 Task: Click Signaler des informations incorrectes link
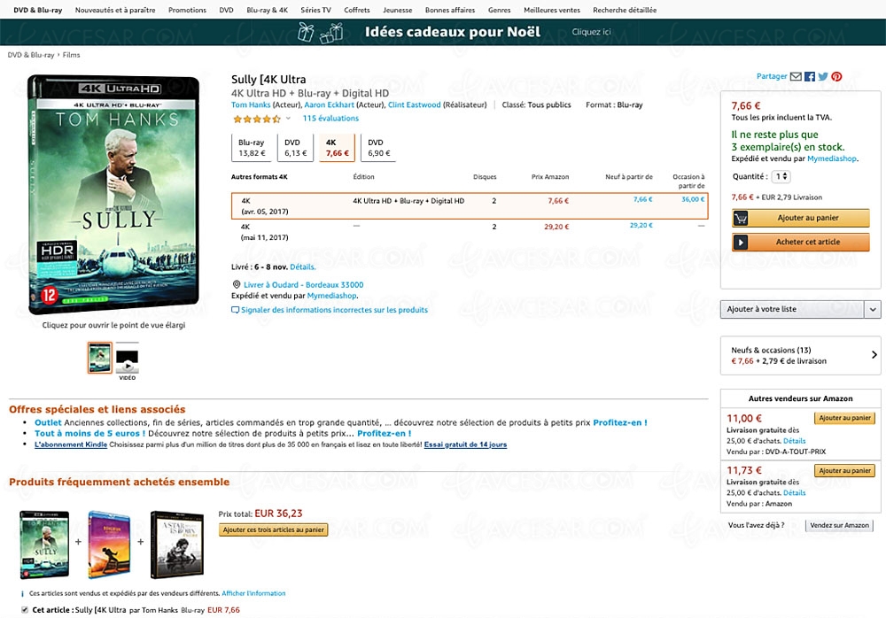tap(335, 310)
